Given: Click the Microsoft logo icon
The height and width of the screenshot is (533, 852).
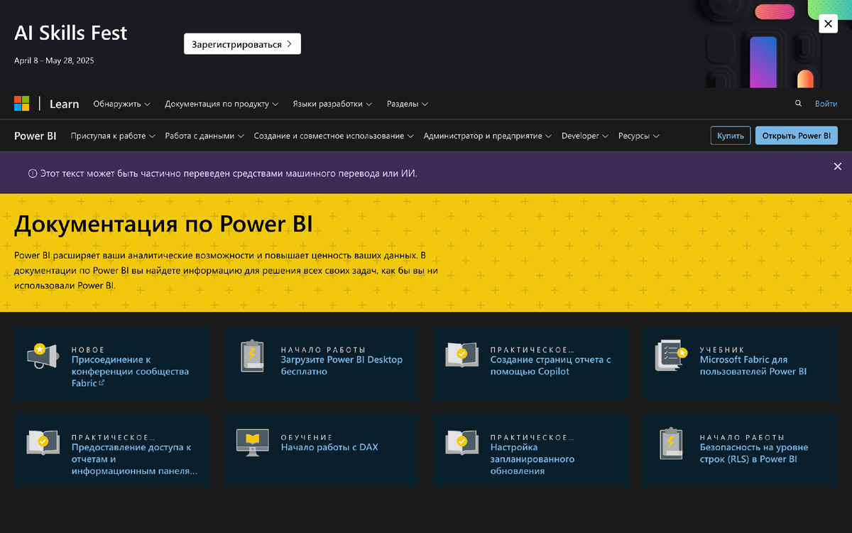Looking at the screenshot, I should coord(22,104).
